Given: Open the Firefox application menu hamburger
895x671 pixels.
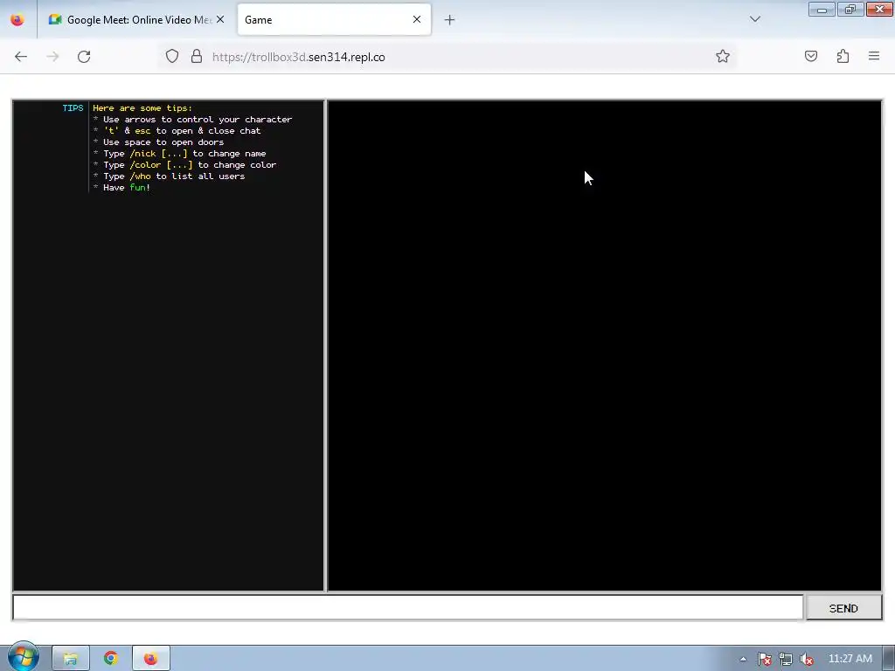Looking at the screenshot, I should coord(874,56).
